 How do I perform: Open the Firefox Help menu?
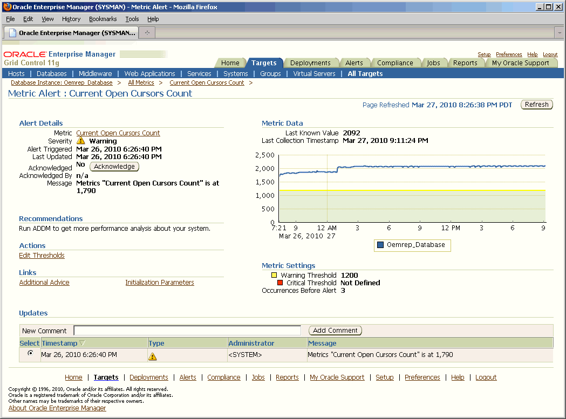coord(153,19)
